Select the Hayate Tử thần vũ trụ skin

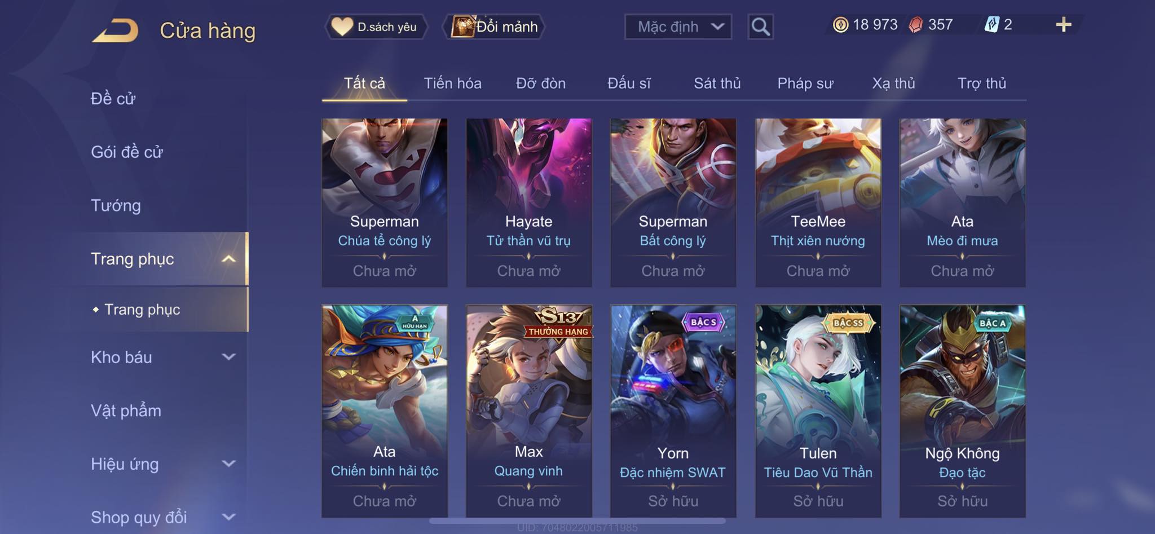[x=528, y=202]
